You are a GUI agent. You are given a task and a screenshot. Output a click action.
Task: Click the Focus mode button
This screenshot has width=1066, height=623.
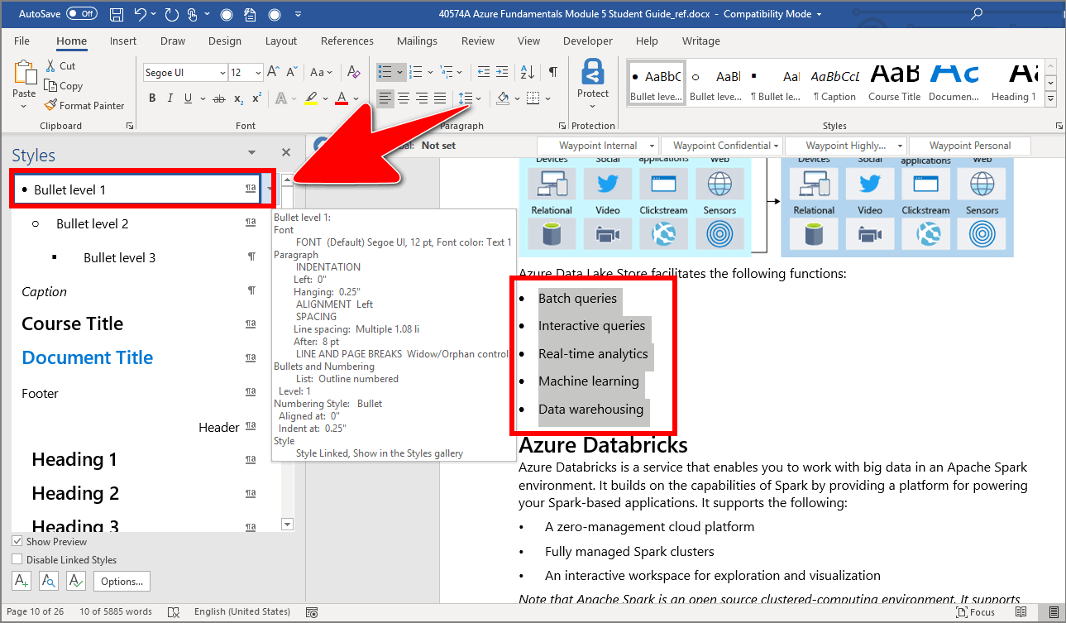pos(975,611)
